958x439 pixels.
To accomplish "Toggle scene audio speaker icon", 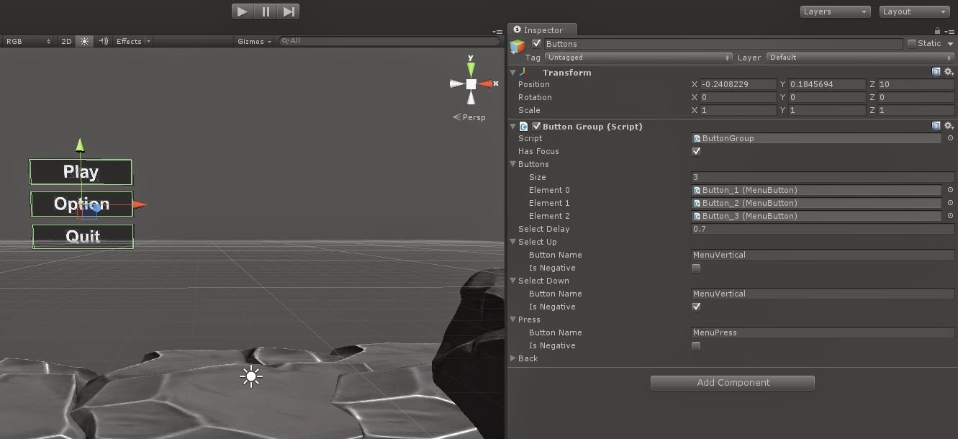I will pos(104,41).
